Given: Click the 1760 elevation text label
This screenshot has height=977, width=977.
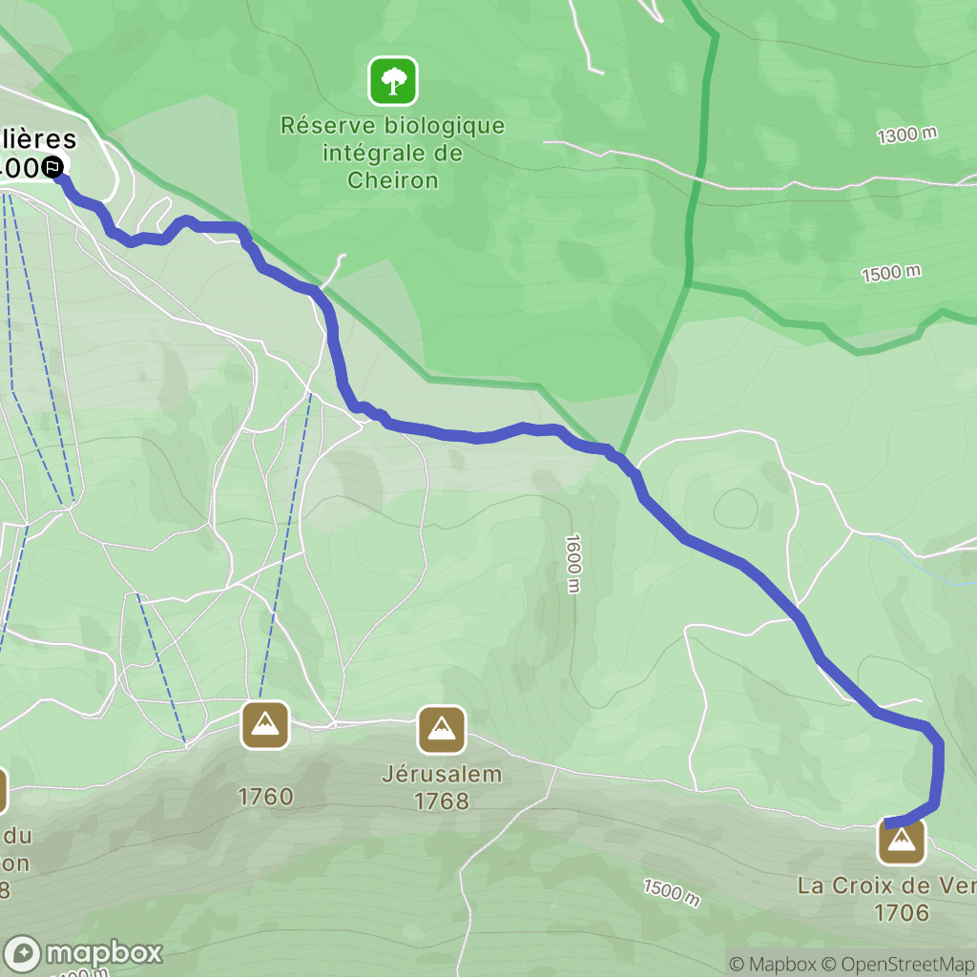Looking at the screenshot, I should pos(265,797).
